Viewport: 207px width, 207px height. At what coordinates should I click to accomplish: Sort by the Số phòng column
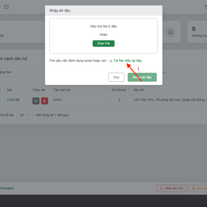[x=128, y=90]
